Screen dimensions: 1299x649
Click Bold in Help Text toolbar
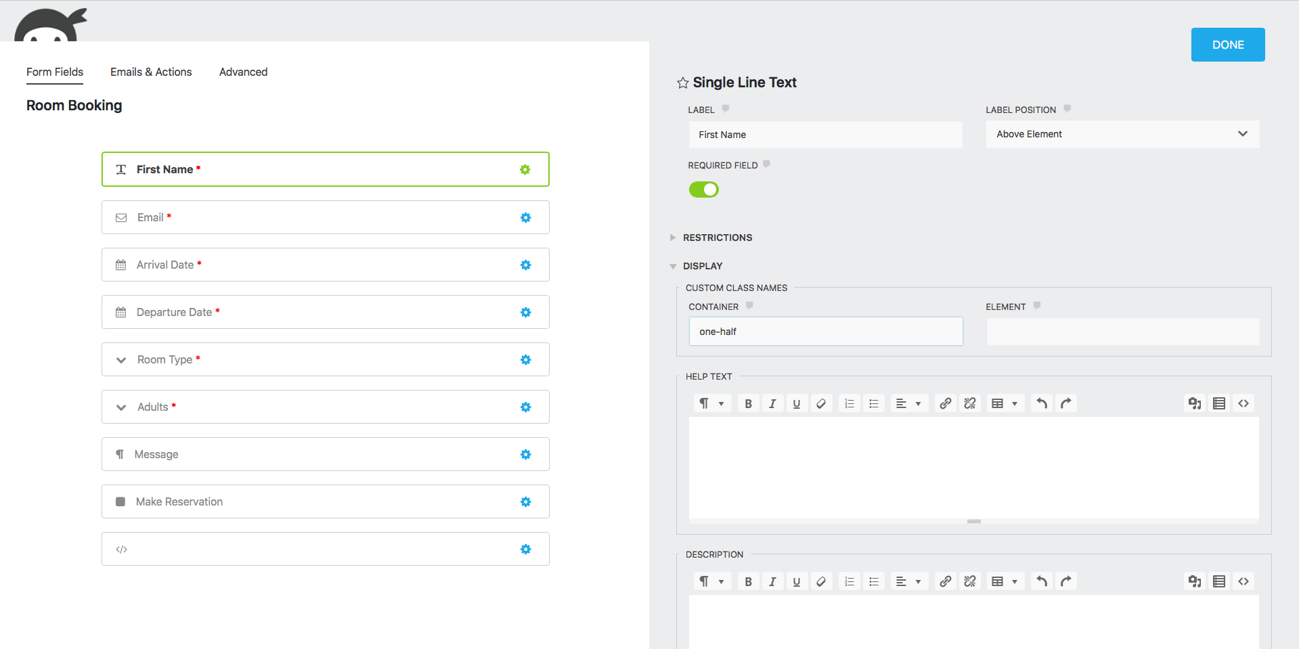click(x=748, y=403)
